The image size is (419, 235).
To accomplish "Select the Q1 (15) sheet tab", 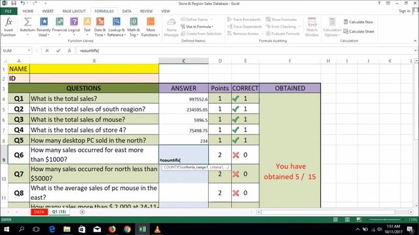I will (59, 212).
